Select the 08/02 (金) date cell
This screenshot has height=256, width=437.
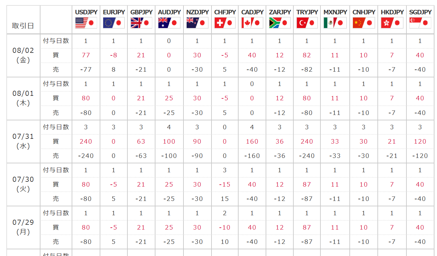(23, 55)
